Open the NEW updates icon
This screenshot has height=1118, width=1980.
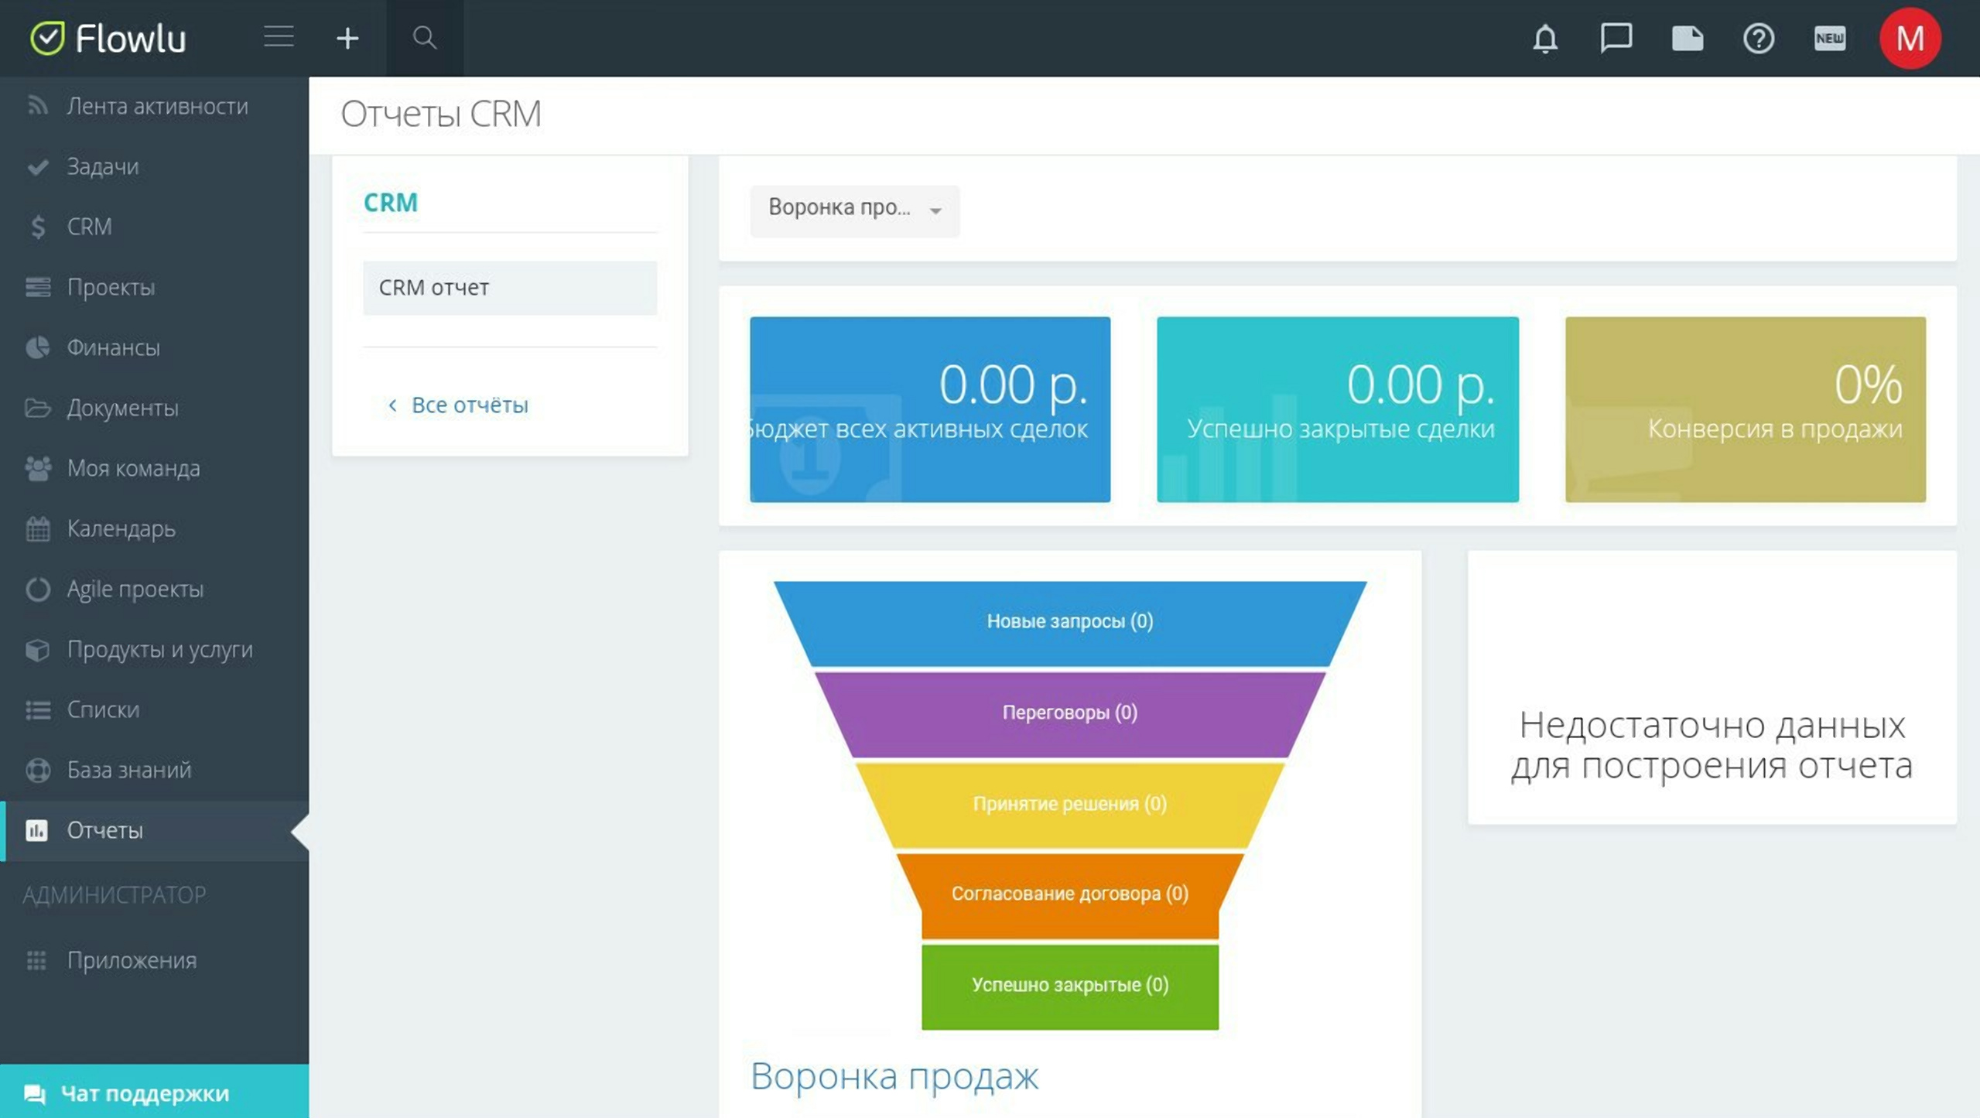coord(1829,38)
